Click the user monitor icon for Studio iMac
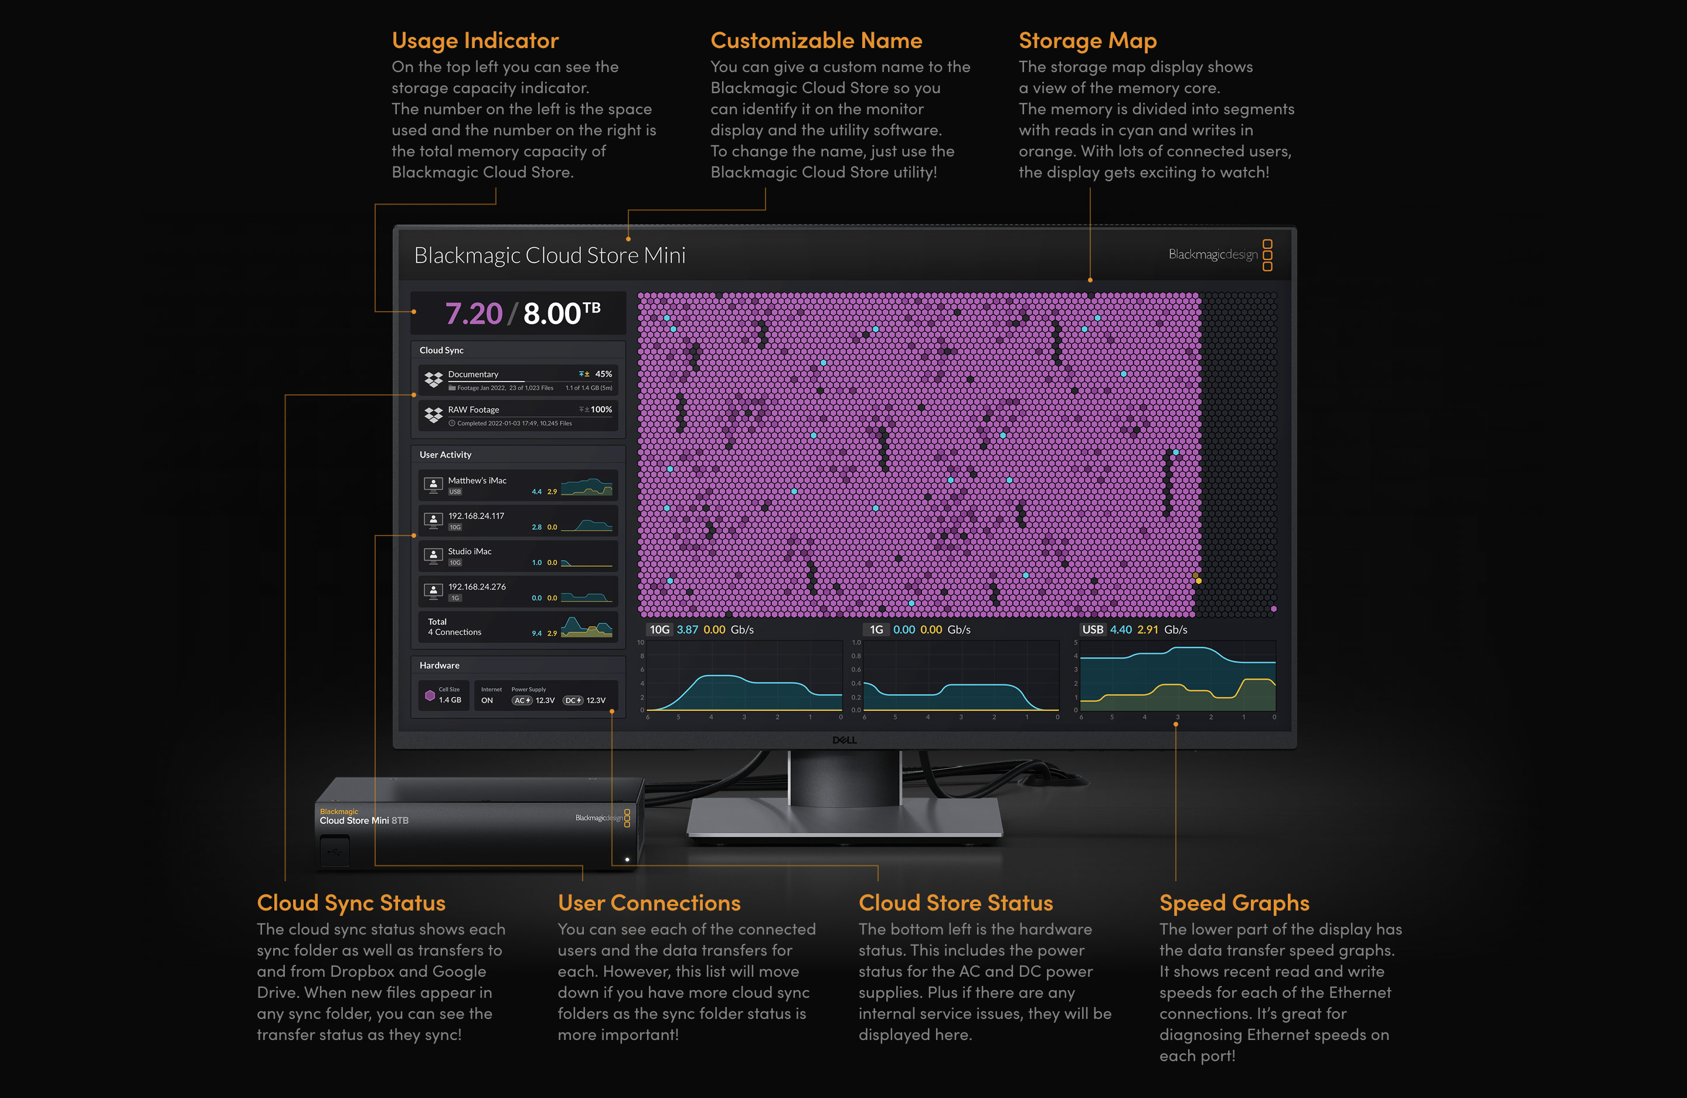 click(x=433, y=556)
